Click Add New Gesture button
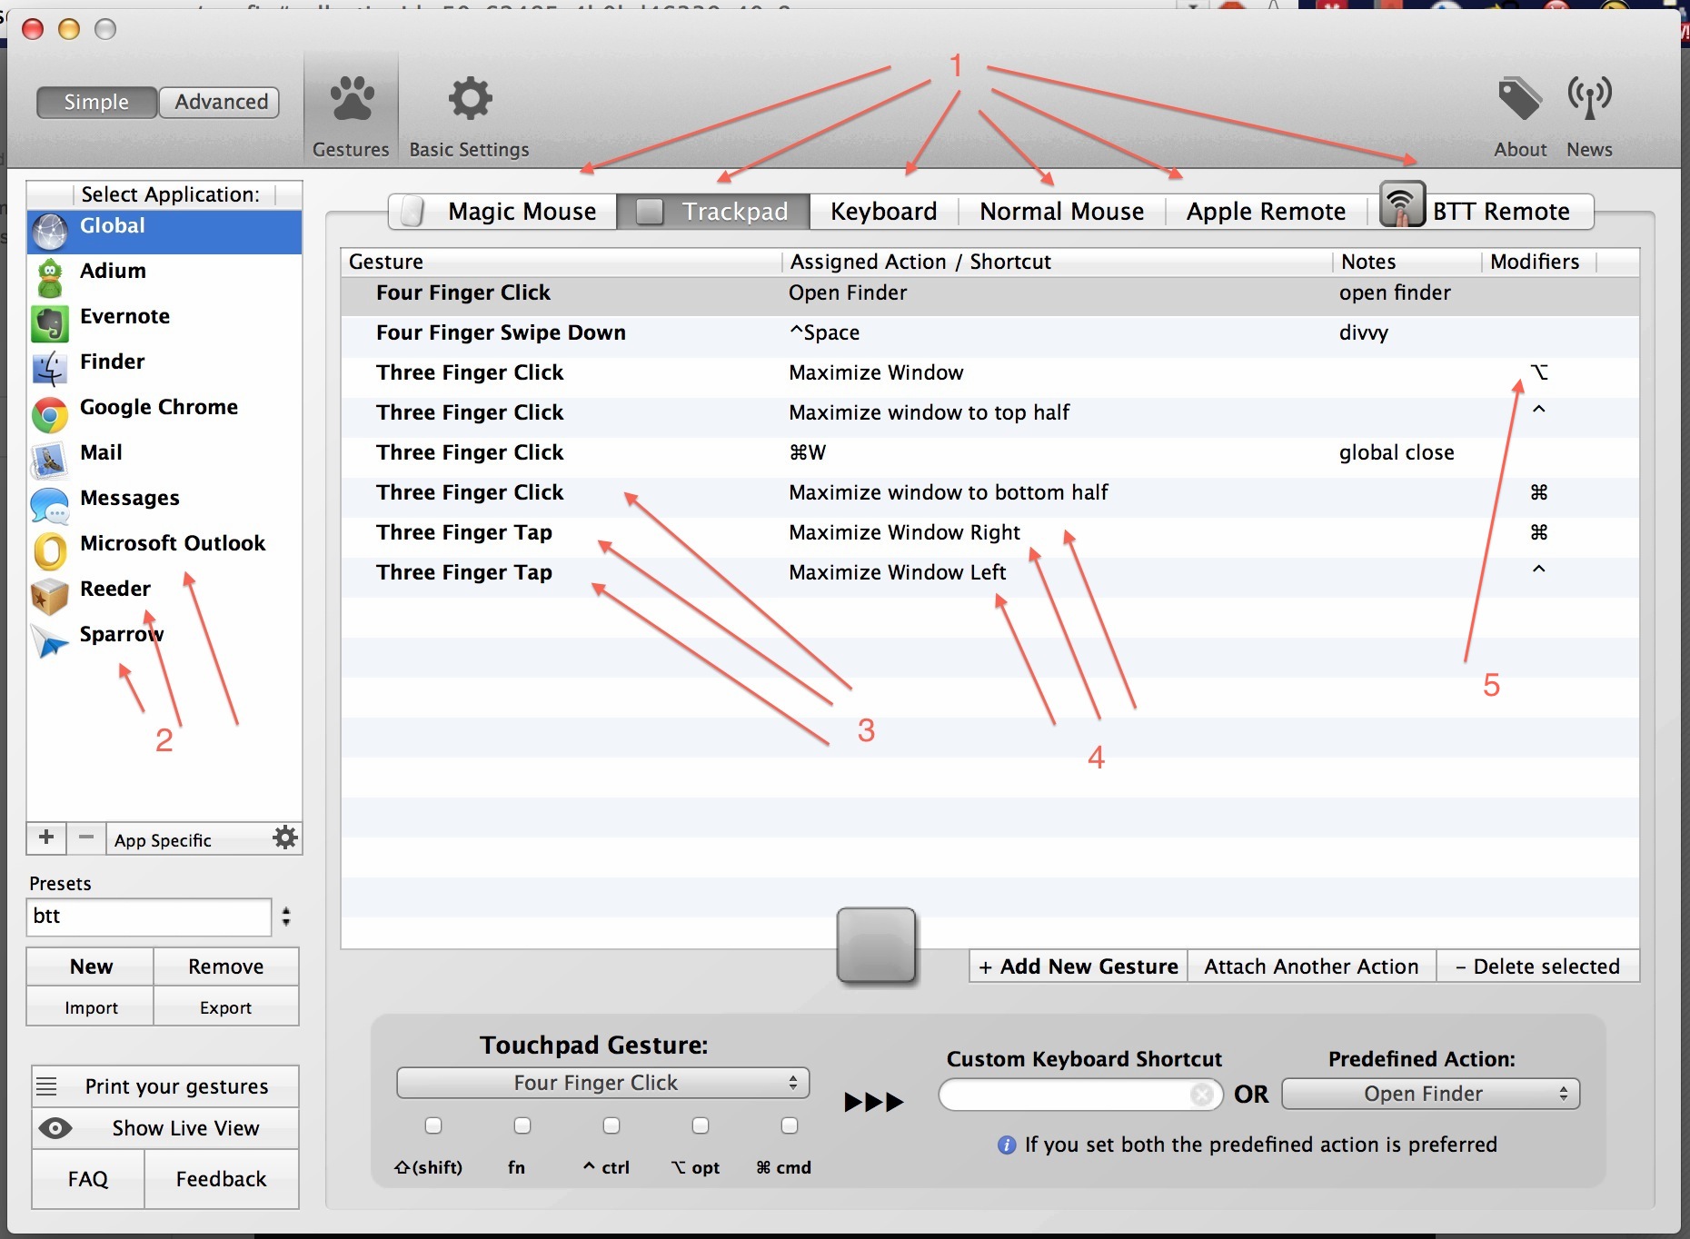This screenshot has height=1239, width=1690. coord(1079,966)
